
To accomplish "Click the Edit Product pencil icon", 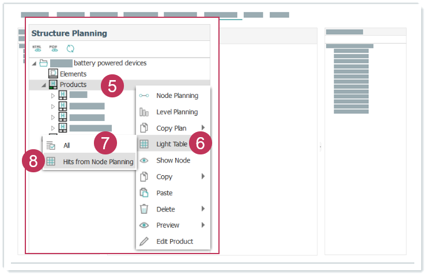I will coord(144,241).
